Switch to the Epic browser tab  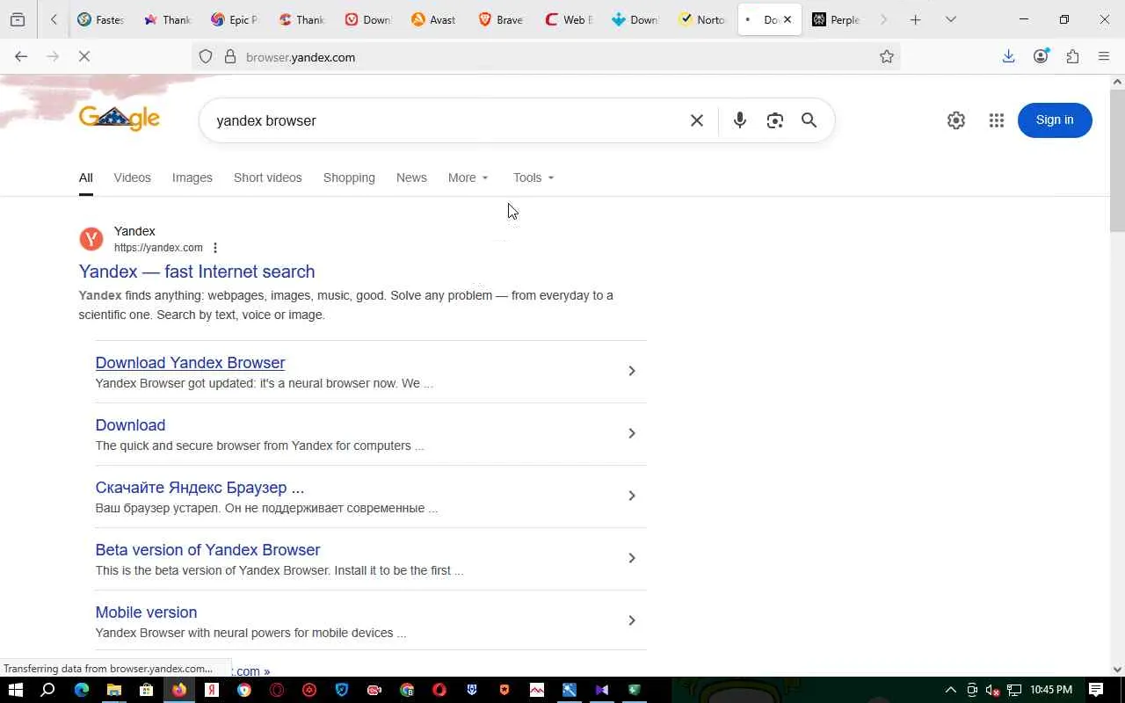(235, 19)
